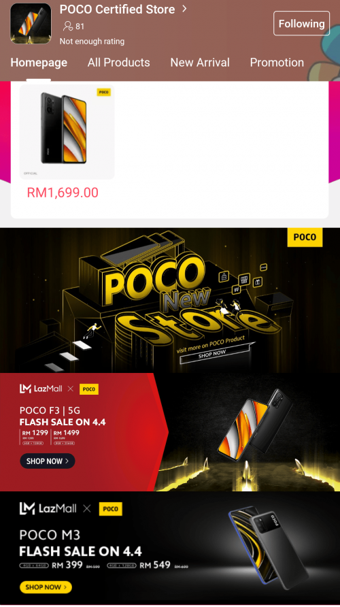
Task: Open the POCO F3 product thumbnail
Action: 67,131
